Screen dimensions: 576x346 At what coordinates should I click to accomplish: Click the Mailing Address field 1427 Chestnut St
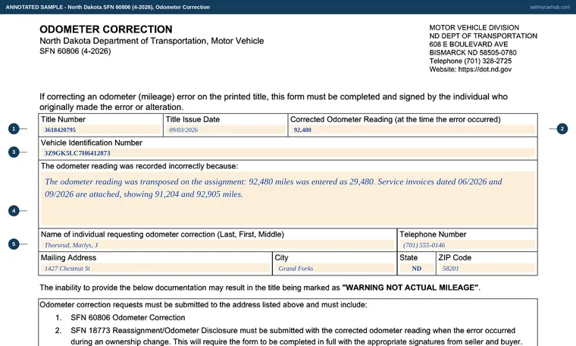pos(155,269)
